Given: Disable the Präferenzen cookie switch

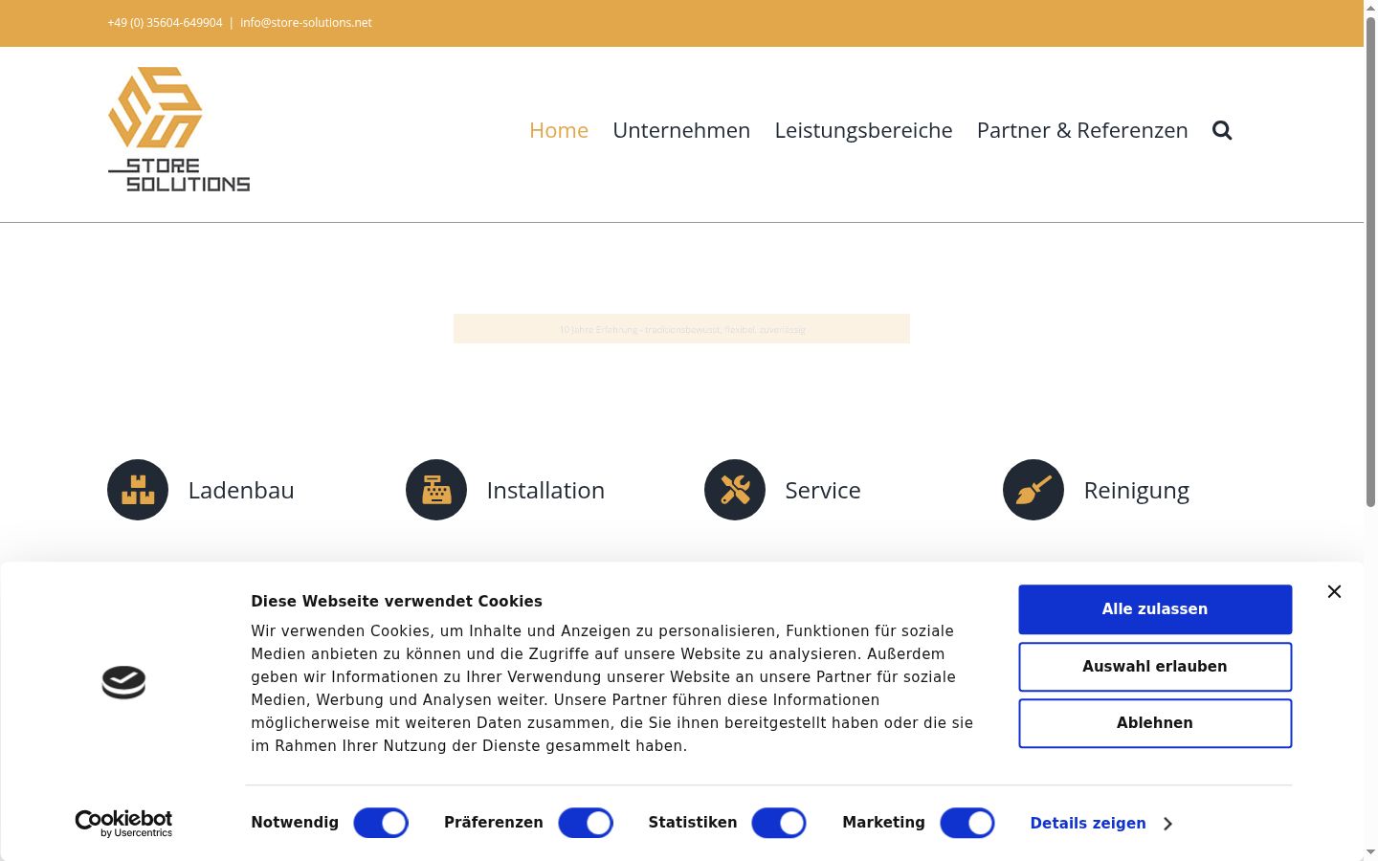Looking at the screenshot, I should [x=586, y=823].
